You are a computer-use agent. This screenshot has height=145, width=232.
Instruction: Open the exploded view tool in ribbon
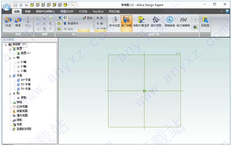tap(156, 22)
